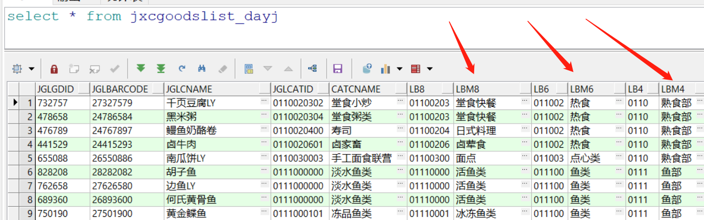Select row 1 via its row number
Image resolution: width=704 pixels, height=220 pixels.
(27, 103)
